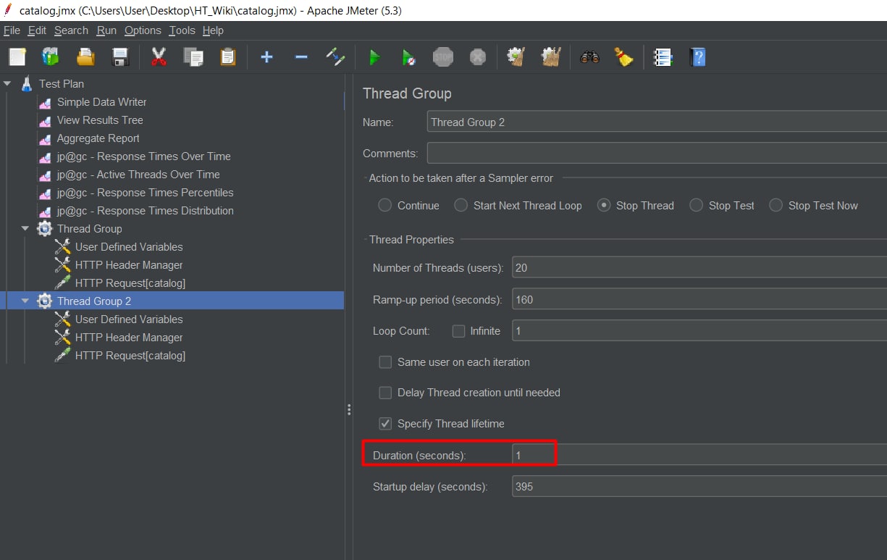This screenshot has width=887, height=560.
Task: Open the Function Helper dialog icon
Action: pos(663,57)
